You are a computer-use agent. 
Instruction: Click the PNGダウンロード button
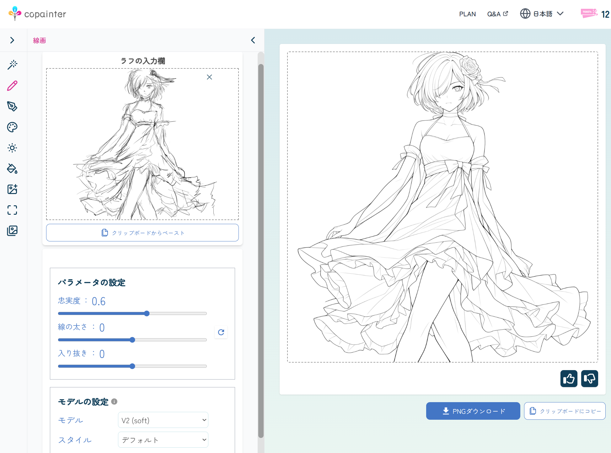click(473, 411)
